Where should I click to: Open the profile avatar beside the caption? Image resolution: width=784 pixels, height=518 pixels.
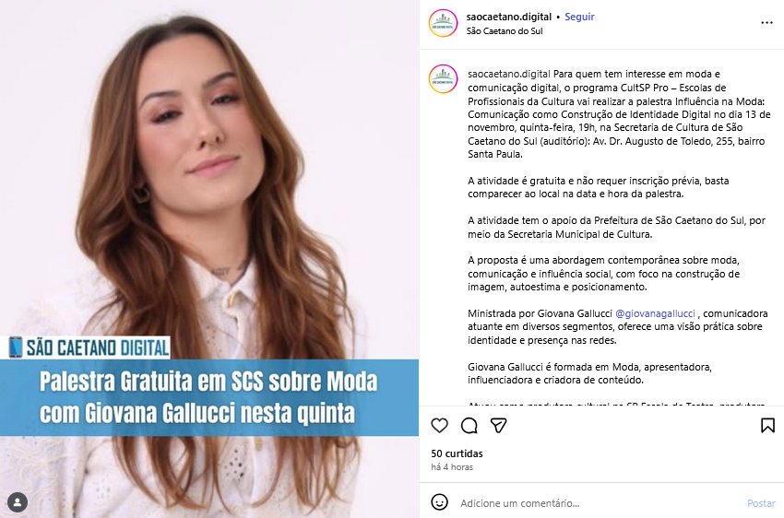[443, 79]
